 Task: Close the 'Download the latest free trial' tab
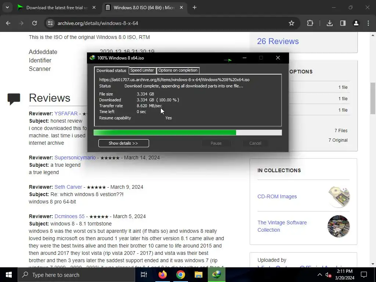click(x=94, y=8)
